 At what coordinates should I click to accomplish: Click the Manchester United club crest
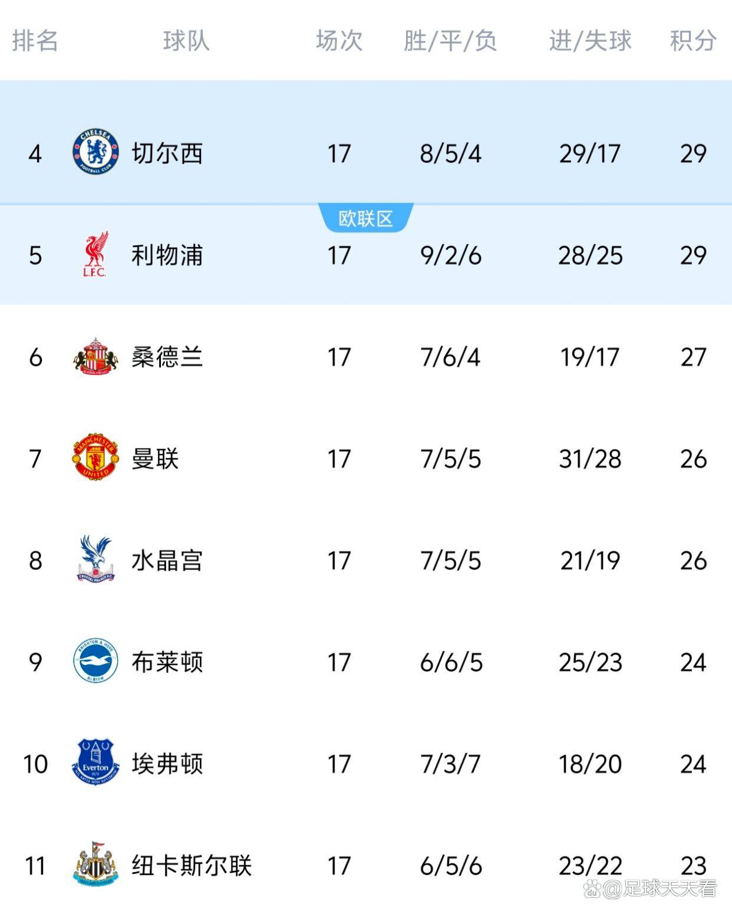(95, 458)
